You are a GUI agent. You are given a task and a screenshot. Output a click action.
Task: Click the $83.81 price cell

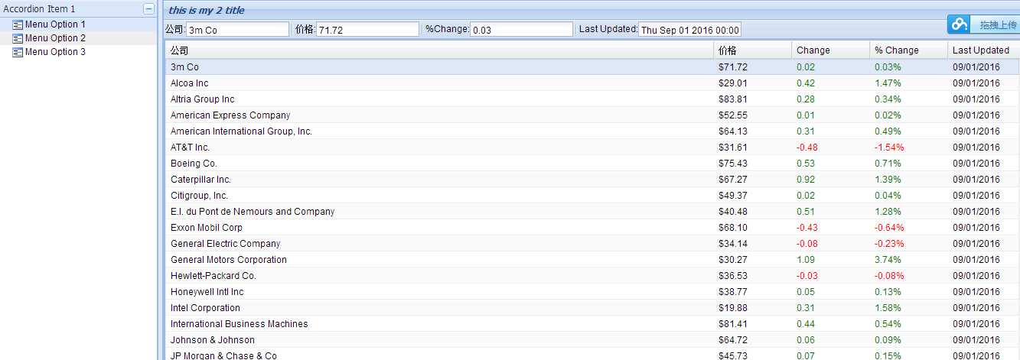733,99
